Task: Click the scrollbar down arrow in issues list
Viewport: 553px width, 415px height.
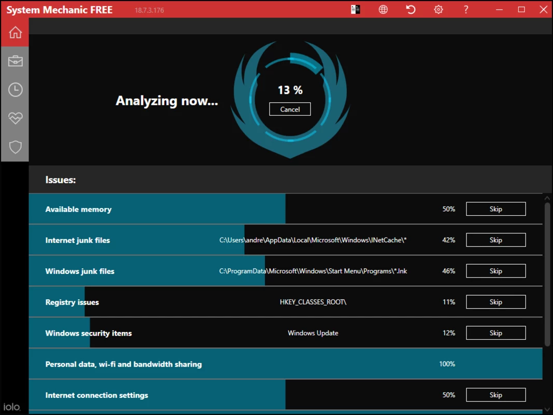Action: click(x=547, y=409)
